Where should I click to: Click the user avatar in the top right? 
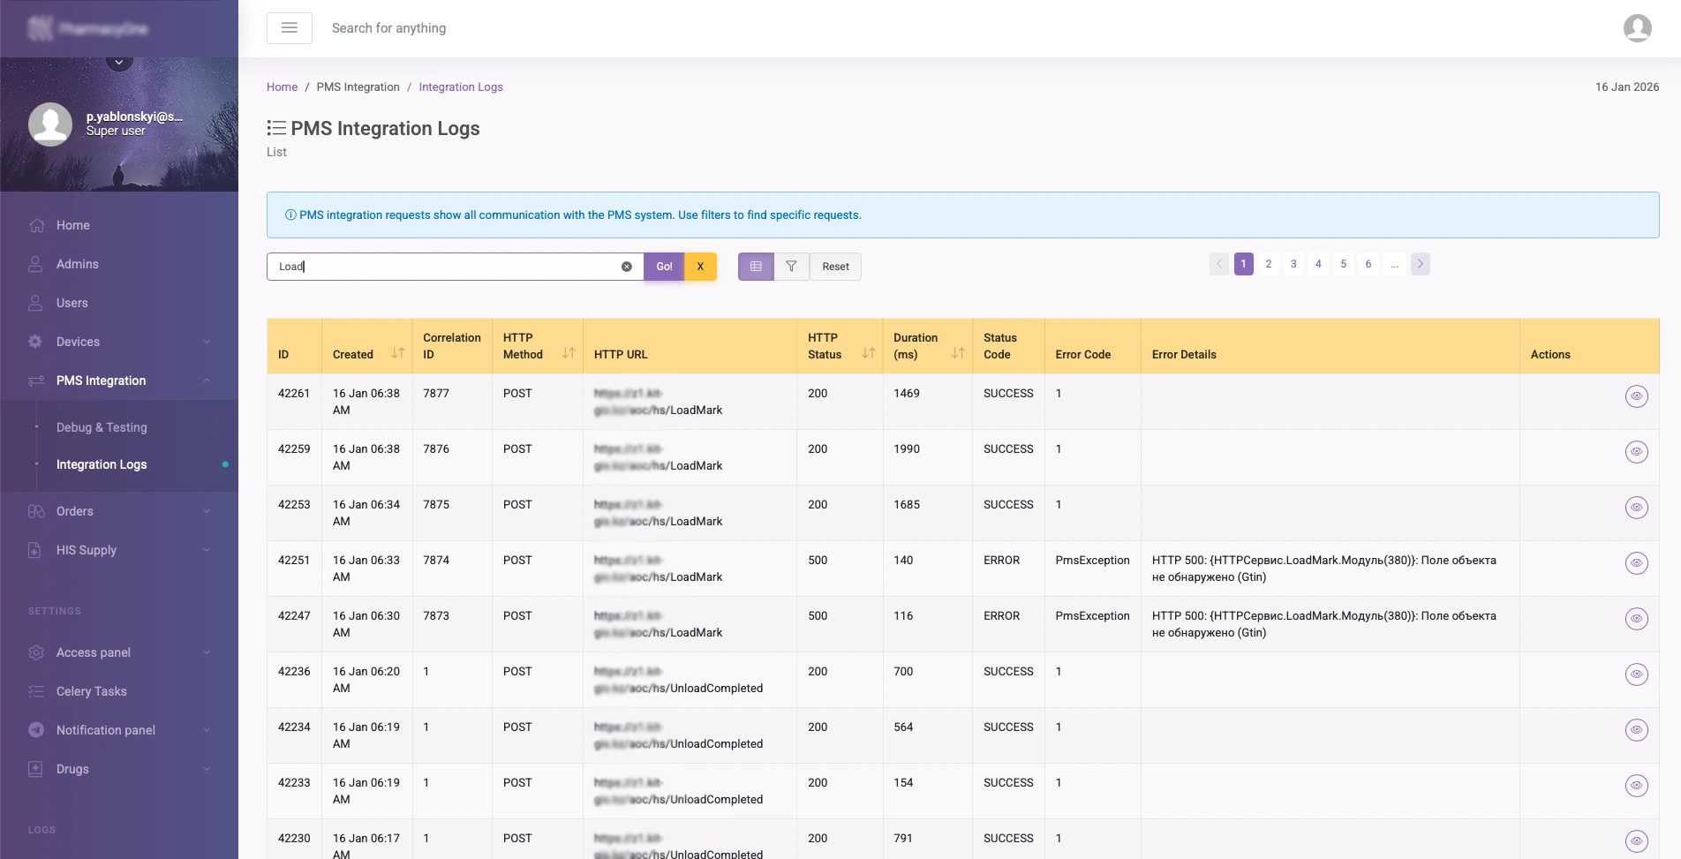pyautogui.click(x=1639, y=27)
